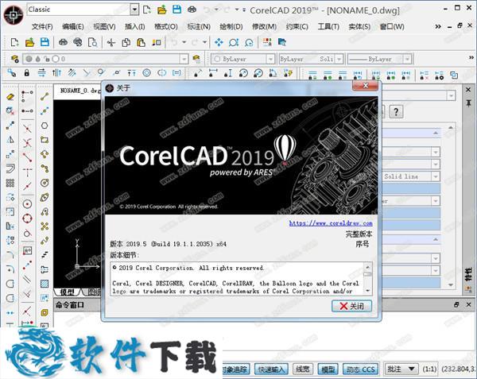Select the Pattern array grid tool

[x=10, y=183]
